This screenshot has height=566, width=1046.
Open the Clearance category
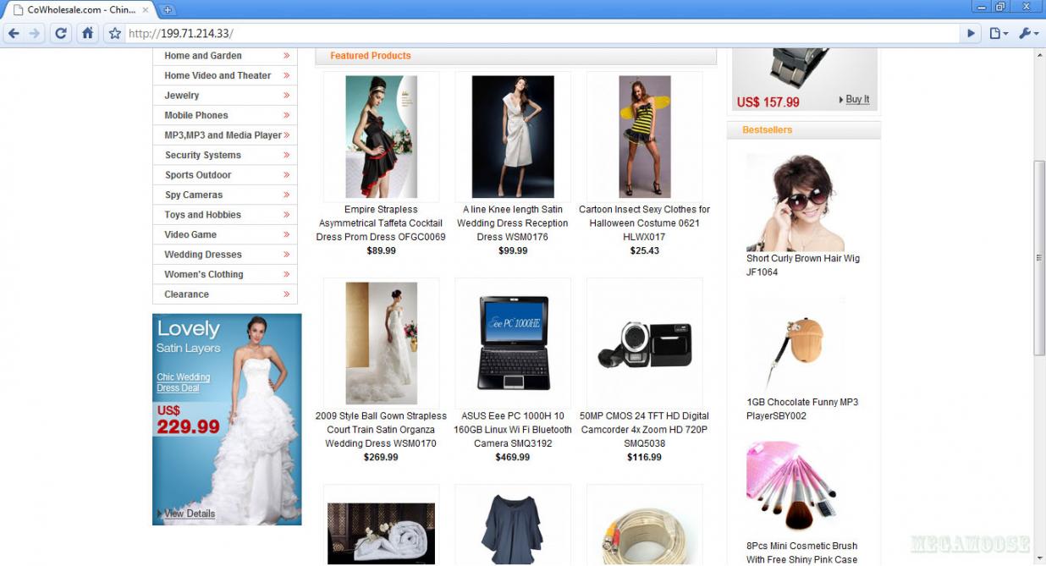pos(187,294)
